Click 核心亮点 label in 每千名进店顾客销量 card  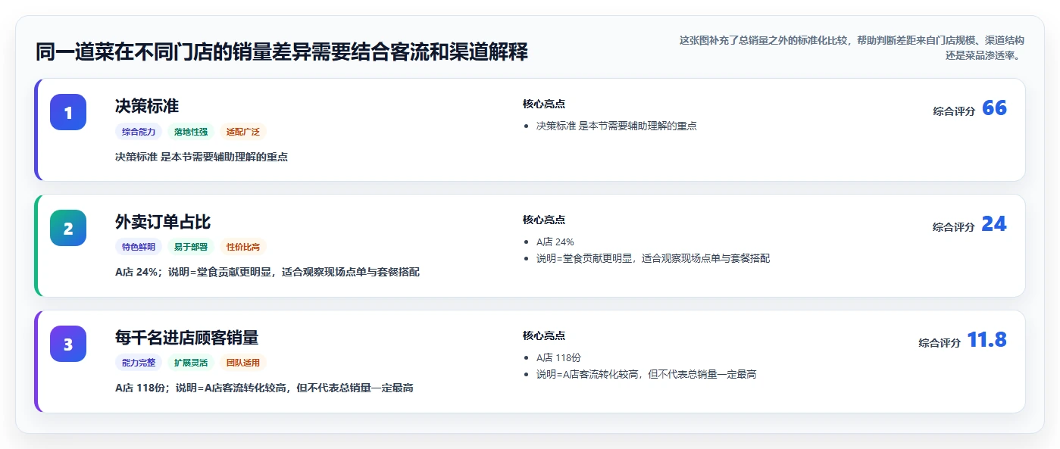pos(544,336)
